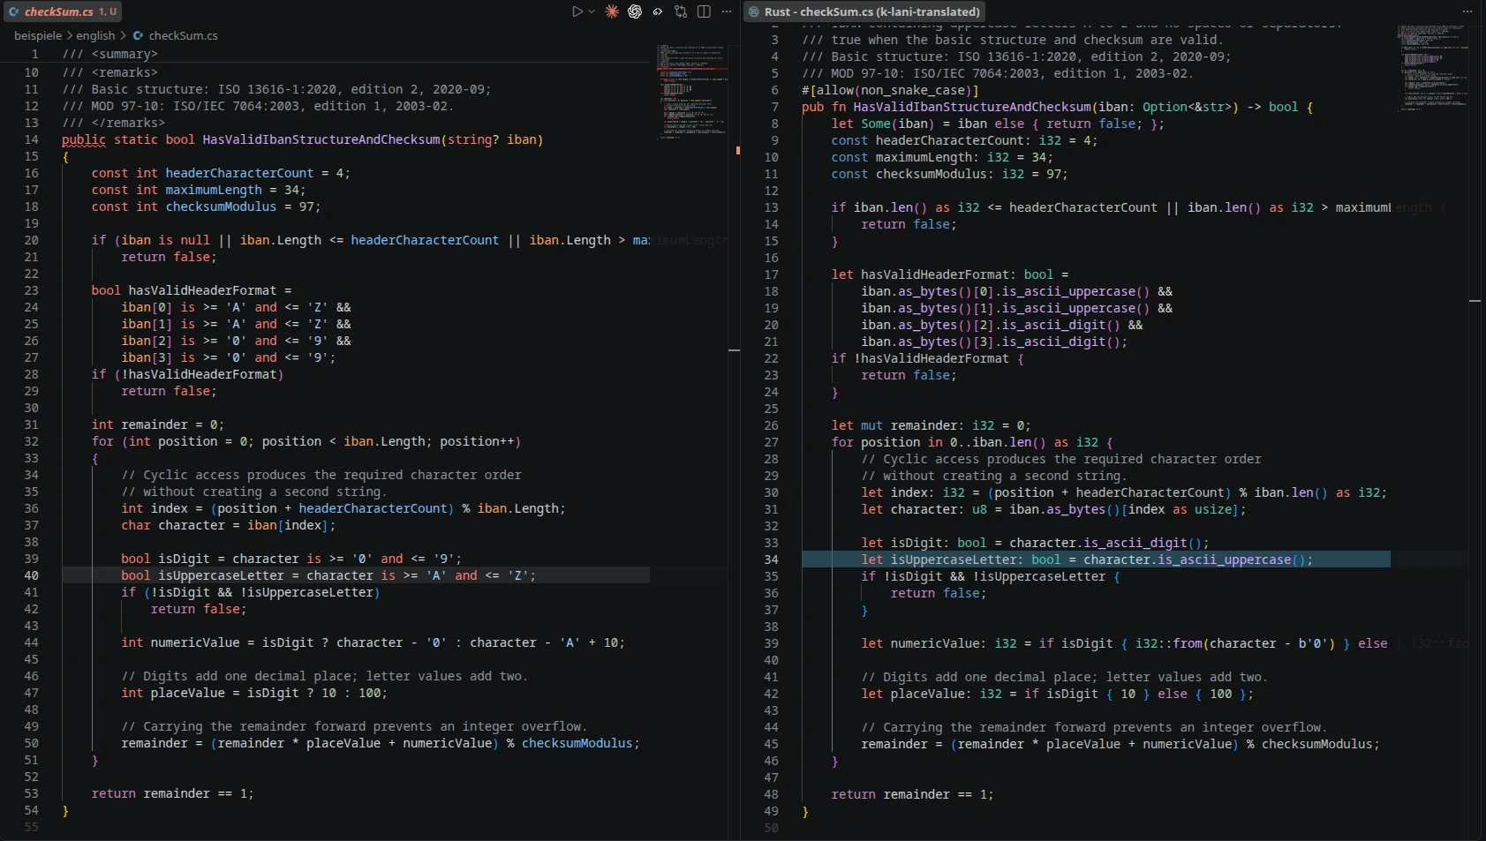Click 'let mut remainder: i32 = 0;' in Rust
The width and height of the screenshot is (1486, 841).
click(x=932, y=425)
